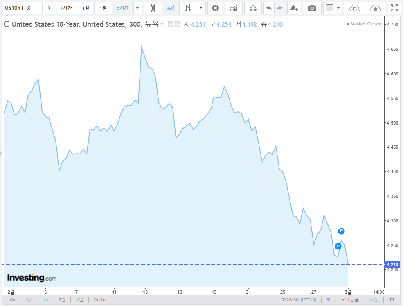Expand exchange dropdown next to 뉴욕

(x=162, y=24)
